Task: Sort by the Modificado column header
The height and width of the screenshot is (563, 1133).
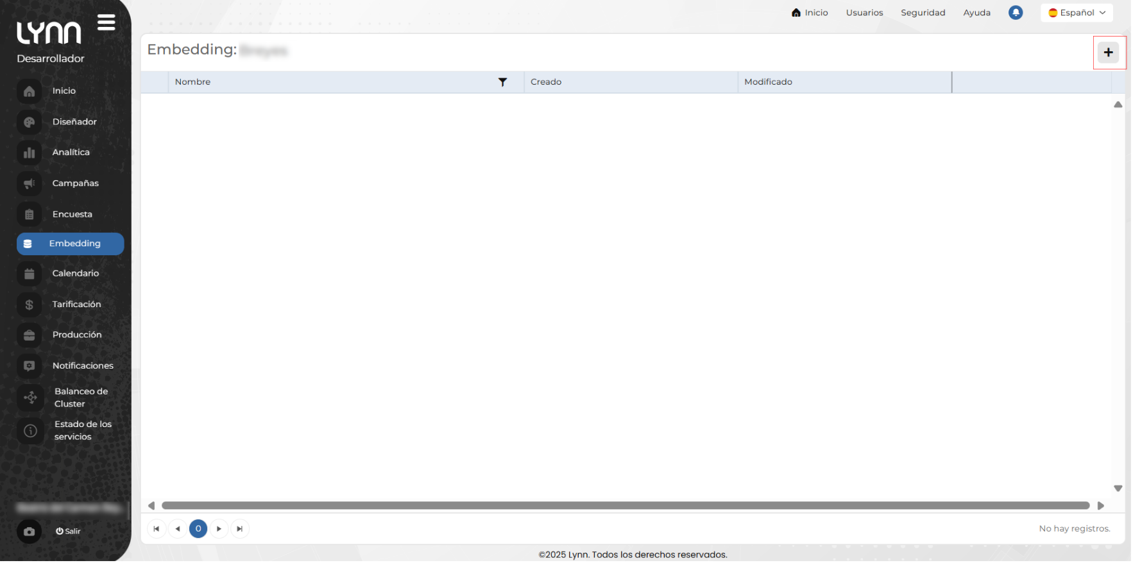Action: tap(768, 82)
